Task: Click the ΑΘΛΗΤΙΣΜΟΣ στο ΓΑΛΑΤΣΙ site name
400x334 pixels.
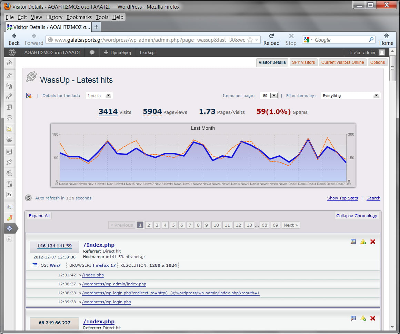Action: [52, 52]
